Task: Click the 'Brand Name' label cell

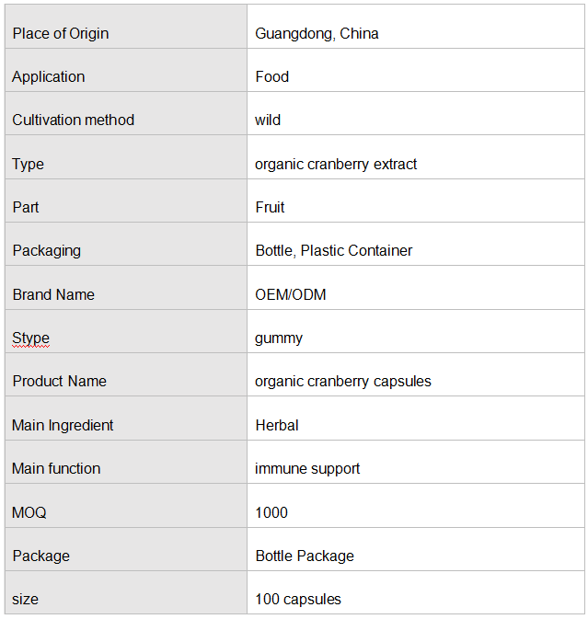Action: [126, 288]
